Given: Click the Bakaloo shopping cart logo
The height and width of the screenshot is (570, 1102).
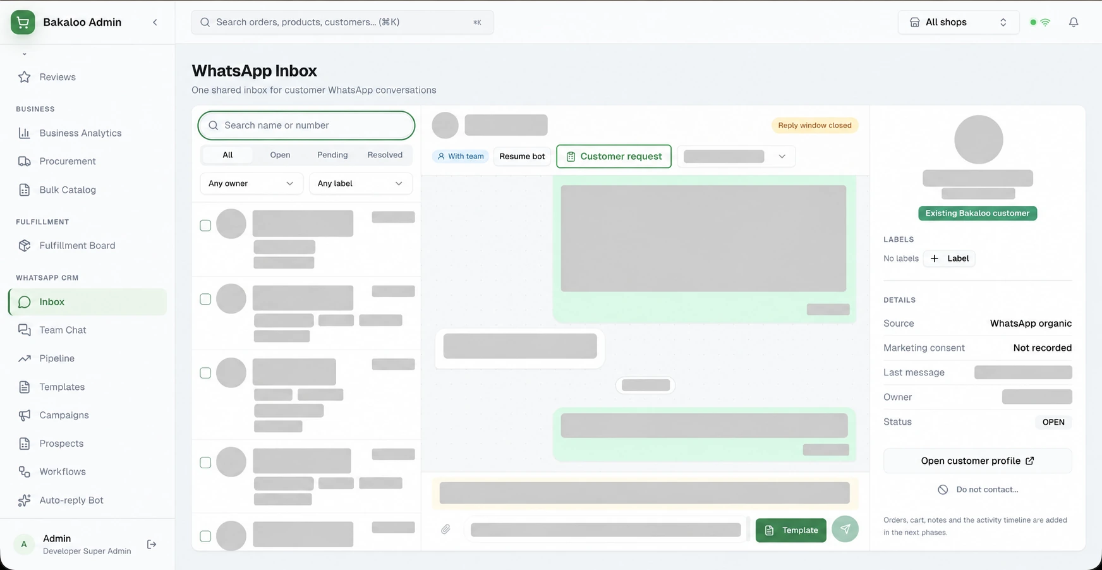Looking at the screenshot, I should (23, 22).
